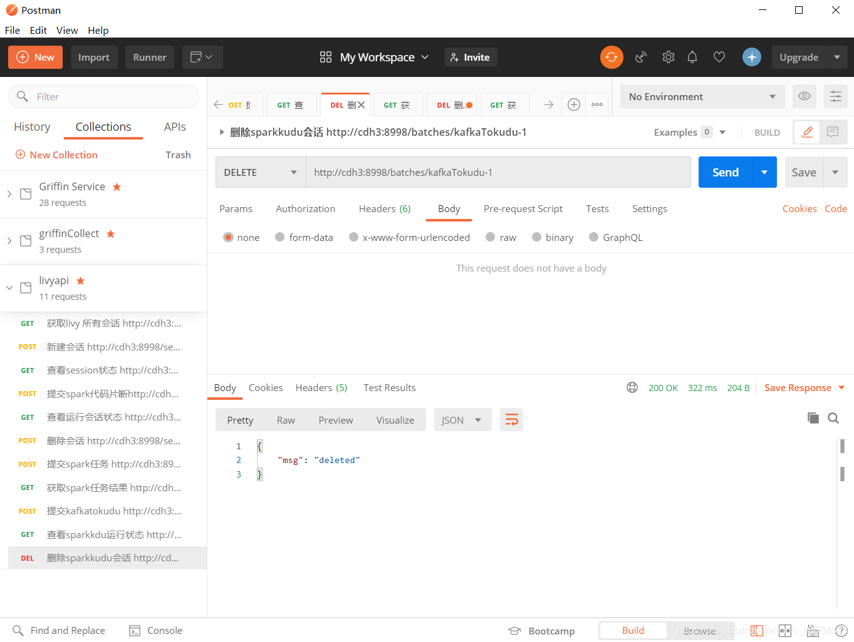Open notifications bell icon
The height and width of the screenshot is (642, 854).
(x=692, y=57)
